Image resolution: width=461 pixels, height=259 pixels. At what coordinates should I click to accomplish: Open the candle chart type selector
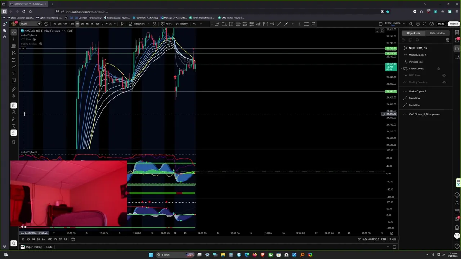point(122,24)
